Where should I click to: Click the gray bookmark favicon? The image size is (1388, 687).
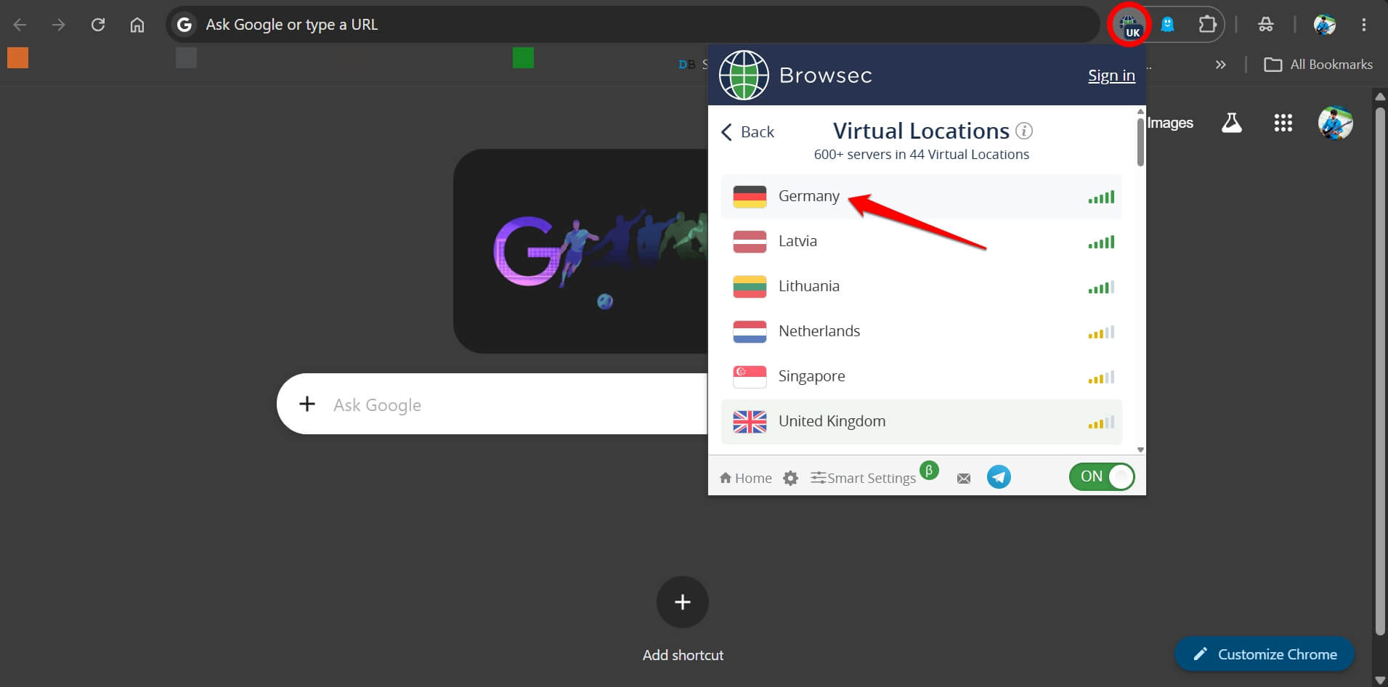tap(186, 57)
